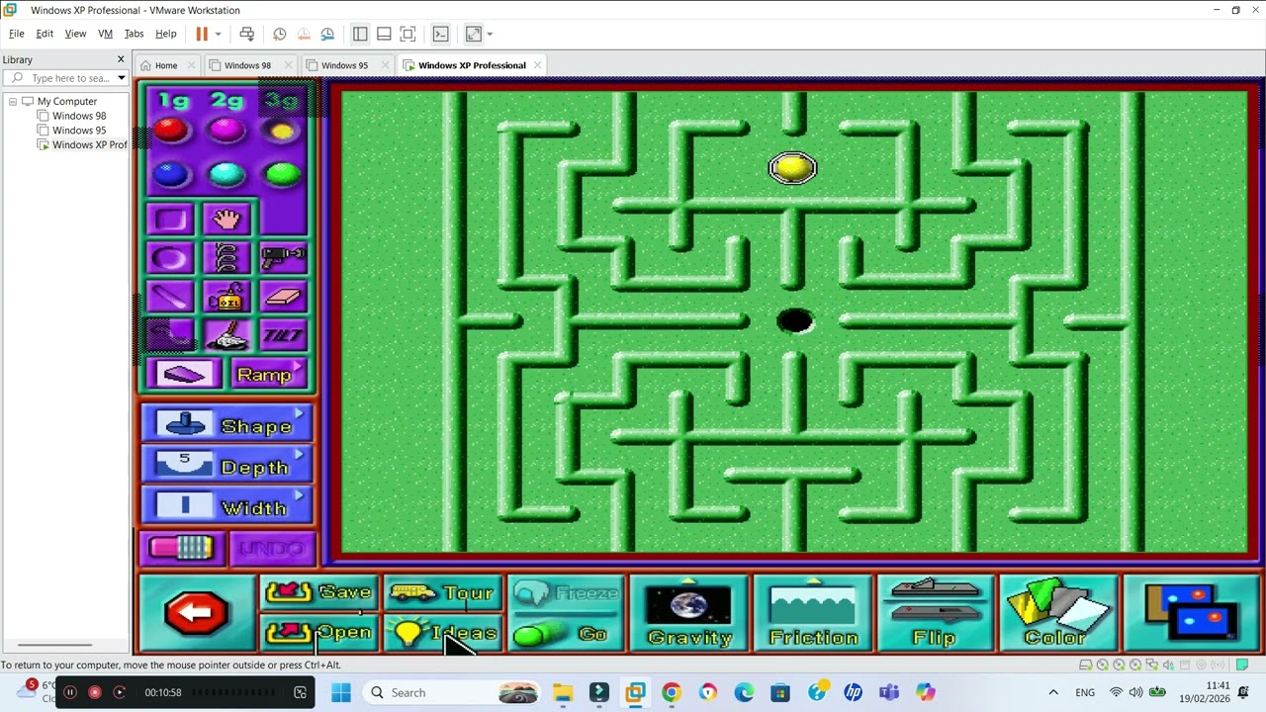Image resolution: width=1266 pixels, height=712 pixels.
Task: Click the UNDO button
Action: 272,548
